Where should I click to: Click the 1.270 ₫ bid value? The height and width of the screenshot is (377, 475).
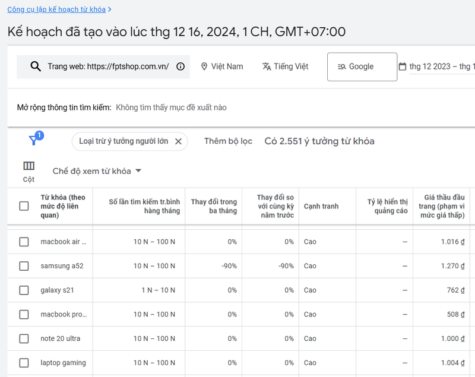(452, 266)
